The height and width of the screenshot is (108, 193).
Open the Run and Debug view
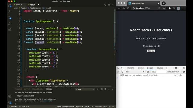(x=10, y=23)
